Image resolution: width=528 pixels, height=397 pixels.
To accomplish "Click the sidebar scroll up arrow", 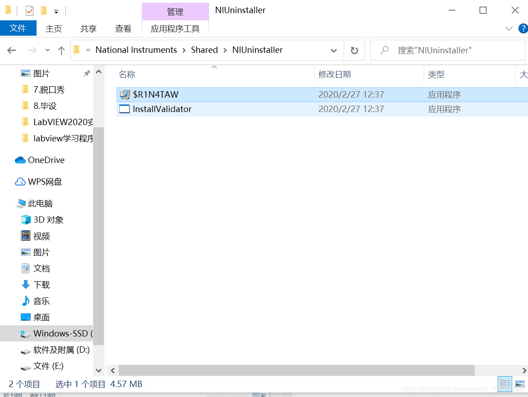I will click(x=98, y=72).
